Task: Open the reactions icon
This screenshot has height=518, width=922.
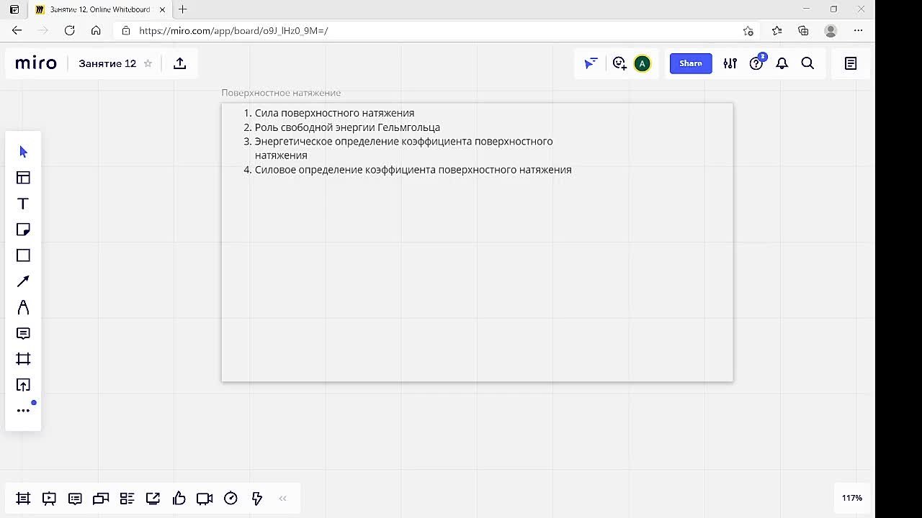Action: 619,63
